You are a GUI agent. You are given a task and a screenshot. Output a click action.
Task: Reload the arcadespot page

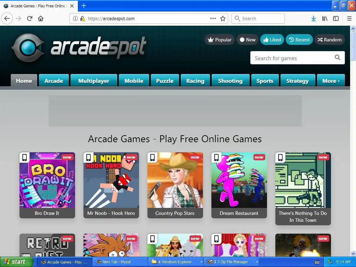30,19
